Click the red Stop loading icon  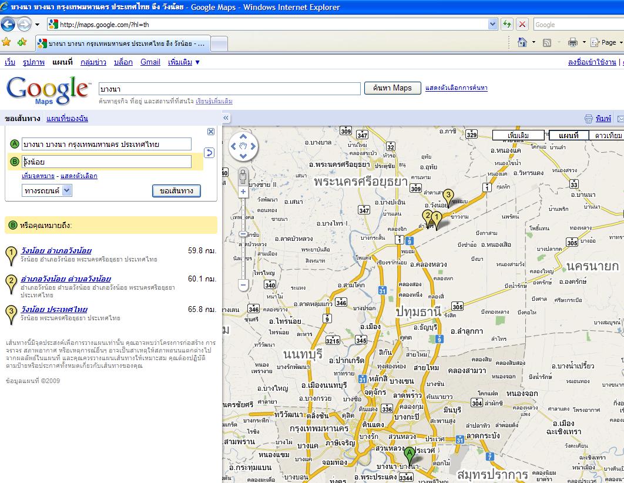pyautogui.click(x=522, y=24)
